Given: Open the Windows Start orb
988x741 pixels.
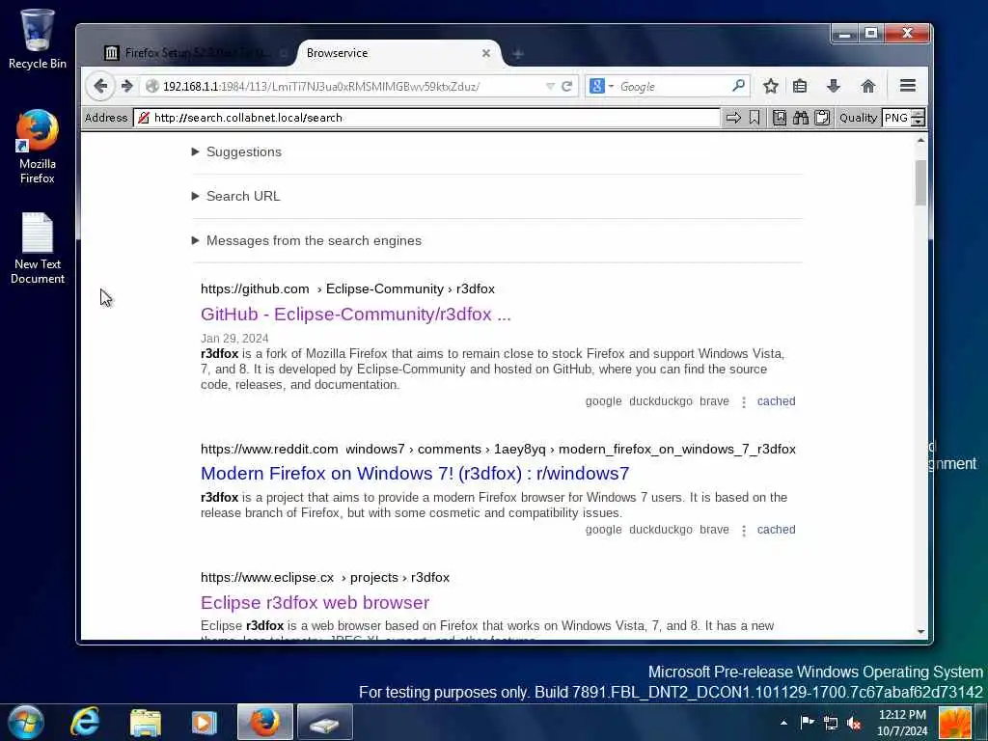Looking at the screenshot, I should pos(26,722).
